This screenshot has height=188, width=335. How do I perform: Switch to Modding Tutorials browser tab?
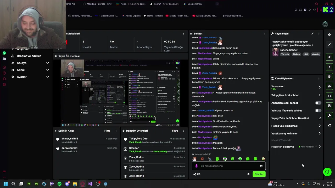coord(97,4)
